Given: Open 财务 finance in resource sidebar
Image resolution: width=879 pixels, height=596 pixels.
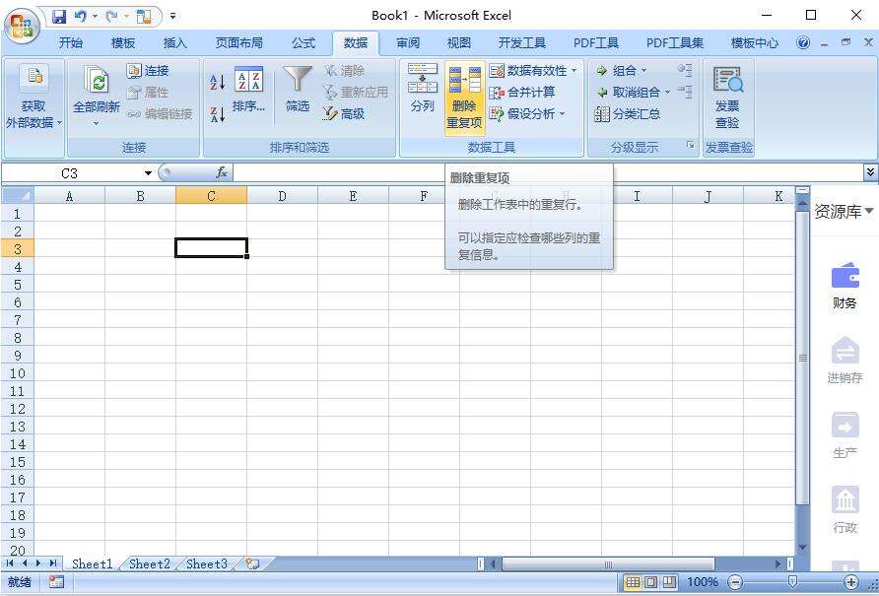Looking at the screenshot, I should point(845,286).
